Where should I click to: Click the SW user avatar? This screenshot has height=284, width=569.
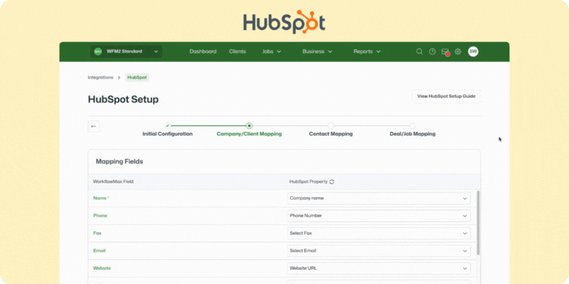[473, 51]
